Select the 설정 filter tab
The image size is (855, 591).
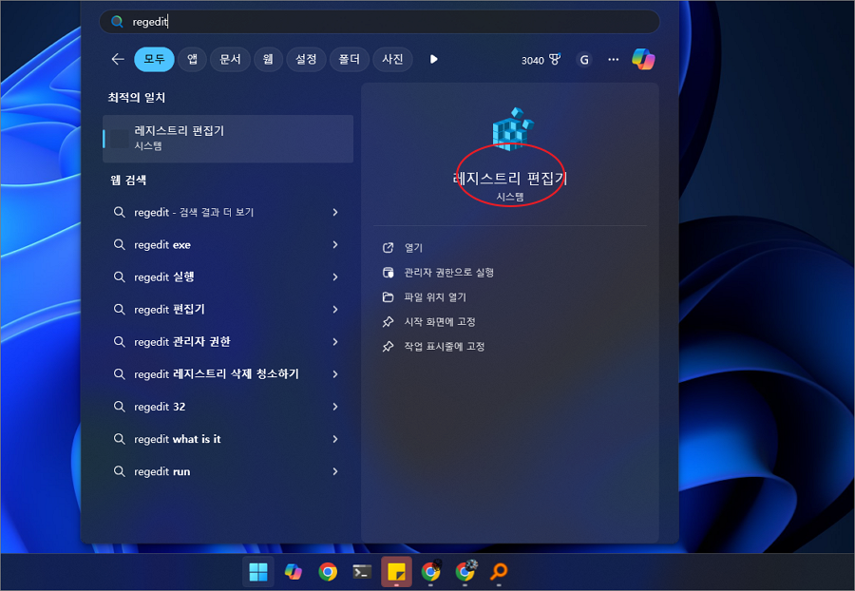pyautogui.click(x=306, y=59)
